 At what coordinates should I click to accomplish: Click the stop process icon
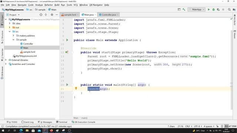click(223, 10)
